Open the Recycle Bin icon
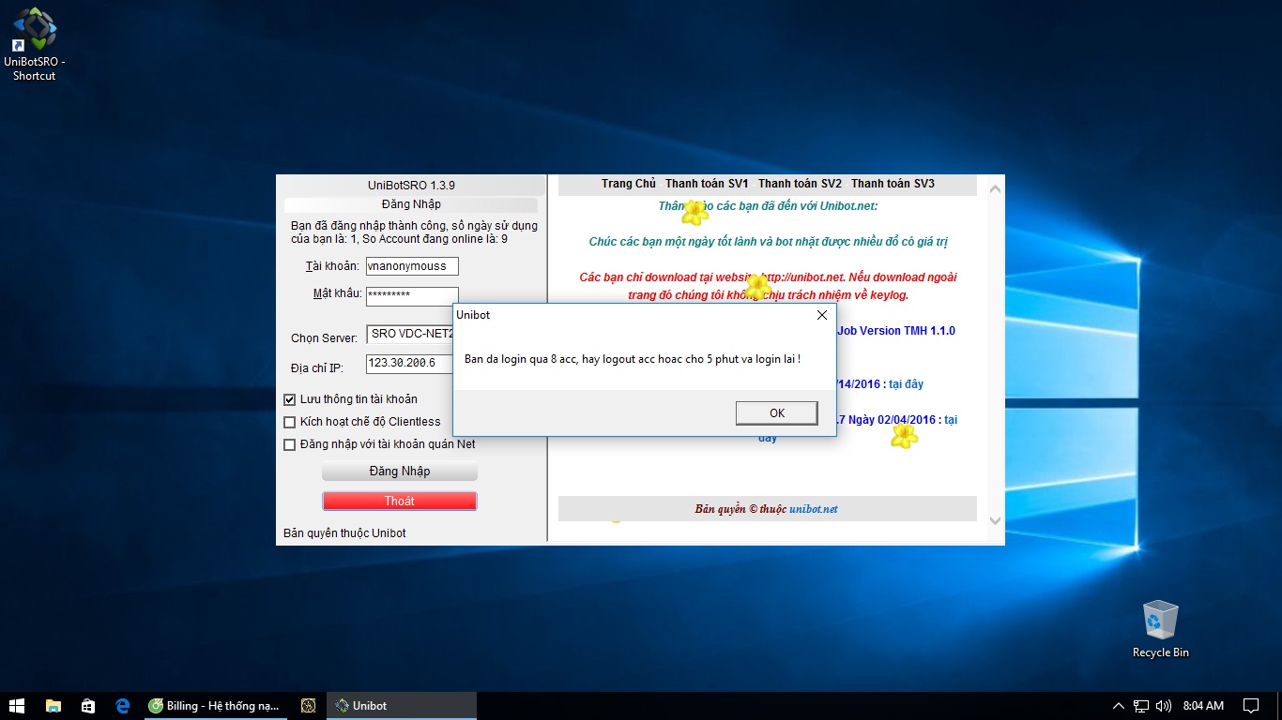The image size is (1282, 720). point(1160,629)
